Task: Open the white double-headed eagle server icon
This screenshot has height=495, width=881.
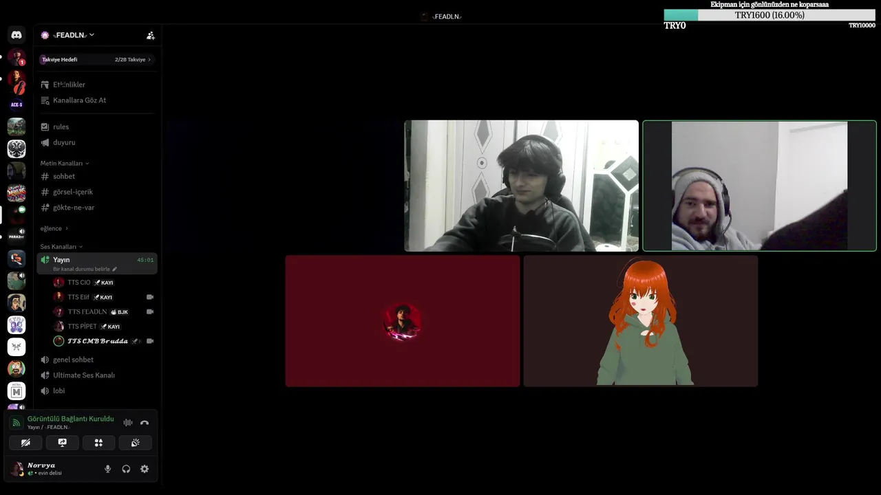Action: coord(17,148)
